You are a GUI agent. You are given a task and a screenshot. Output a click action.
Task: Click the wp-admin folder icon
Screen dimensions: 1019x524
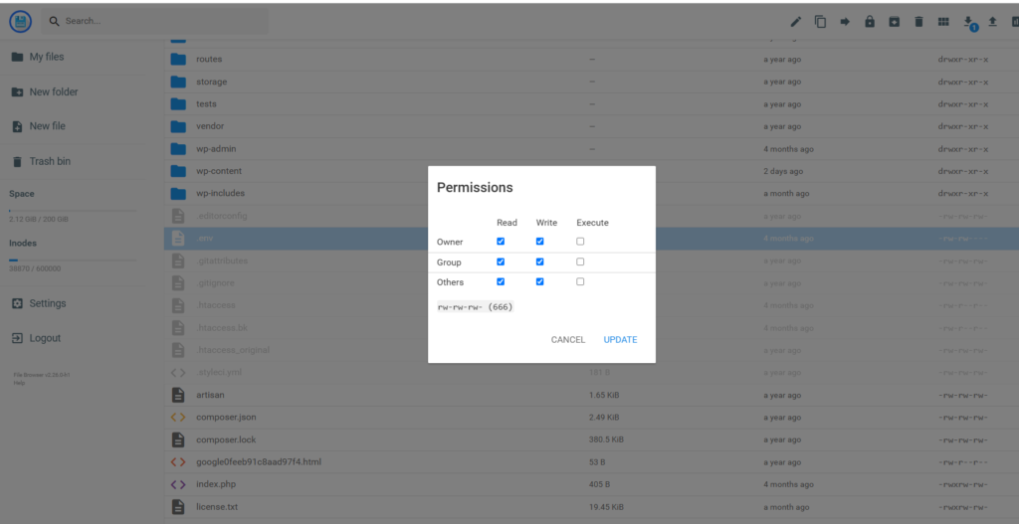tap(178, 149)
